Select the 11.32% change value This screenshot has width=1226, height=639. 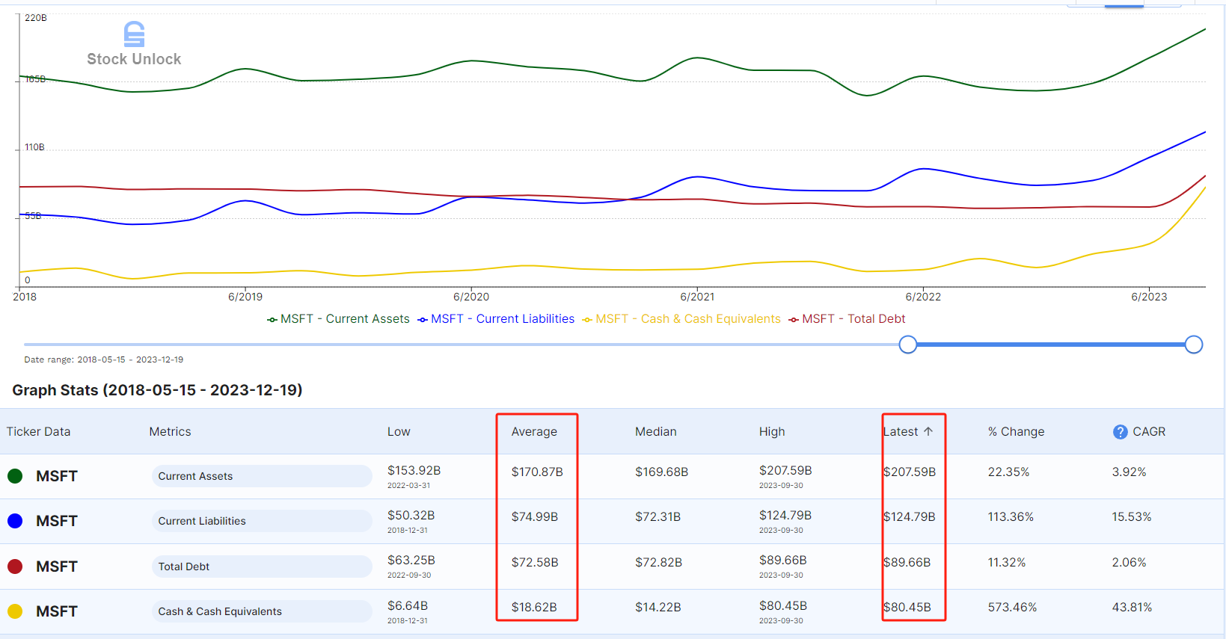pos(1006,563)
